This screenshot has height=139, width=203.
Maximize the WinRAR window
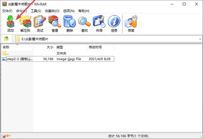184,4
